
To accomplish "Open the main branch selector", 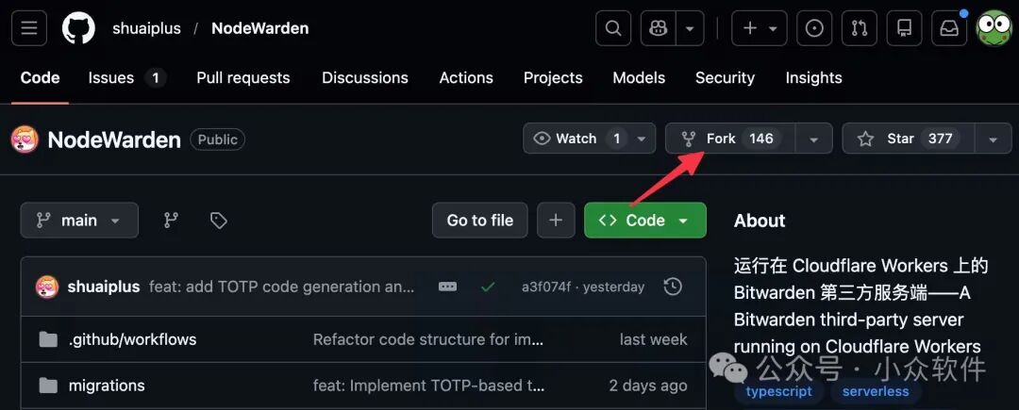I will click(x=79, y=221).
